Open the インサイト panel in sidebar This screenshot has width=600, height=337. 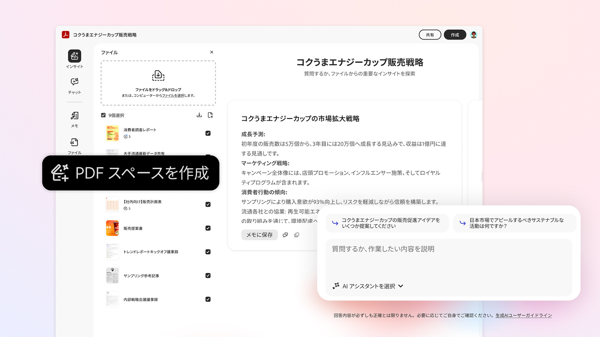(x=75, y=56)
